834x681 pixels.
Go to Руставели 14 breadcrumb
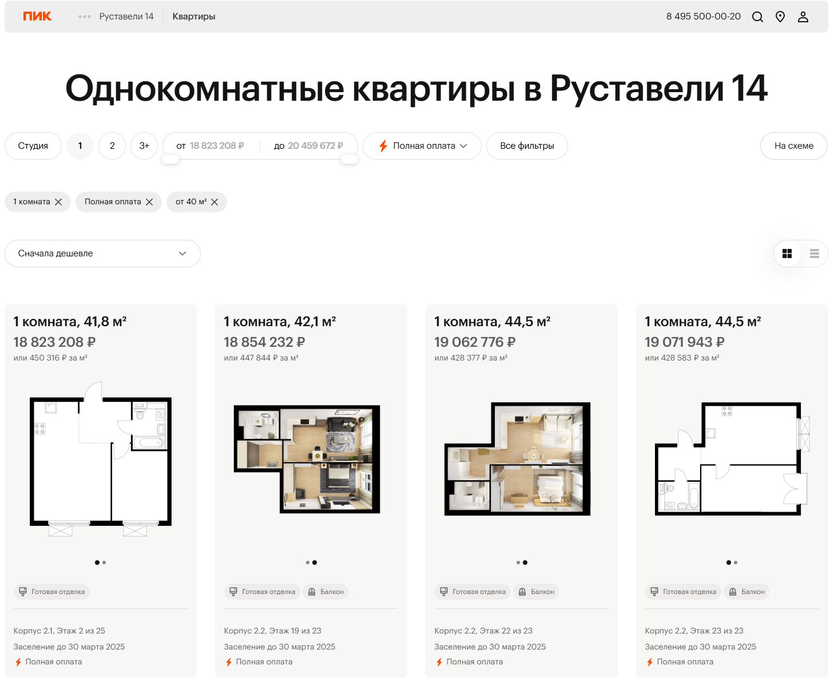pos(126,17)
